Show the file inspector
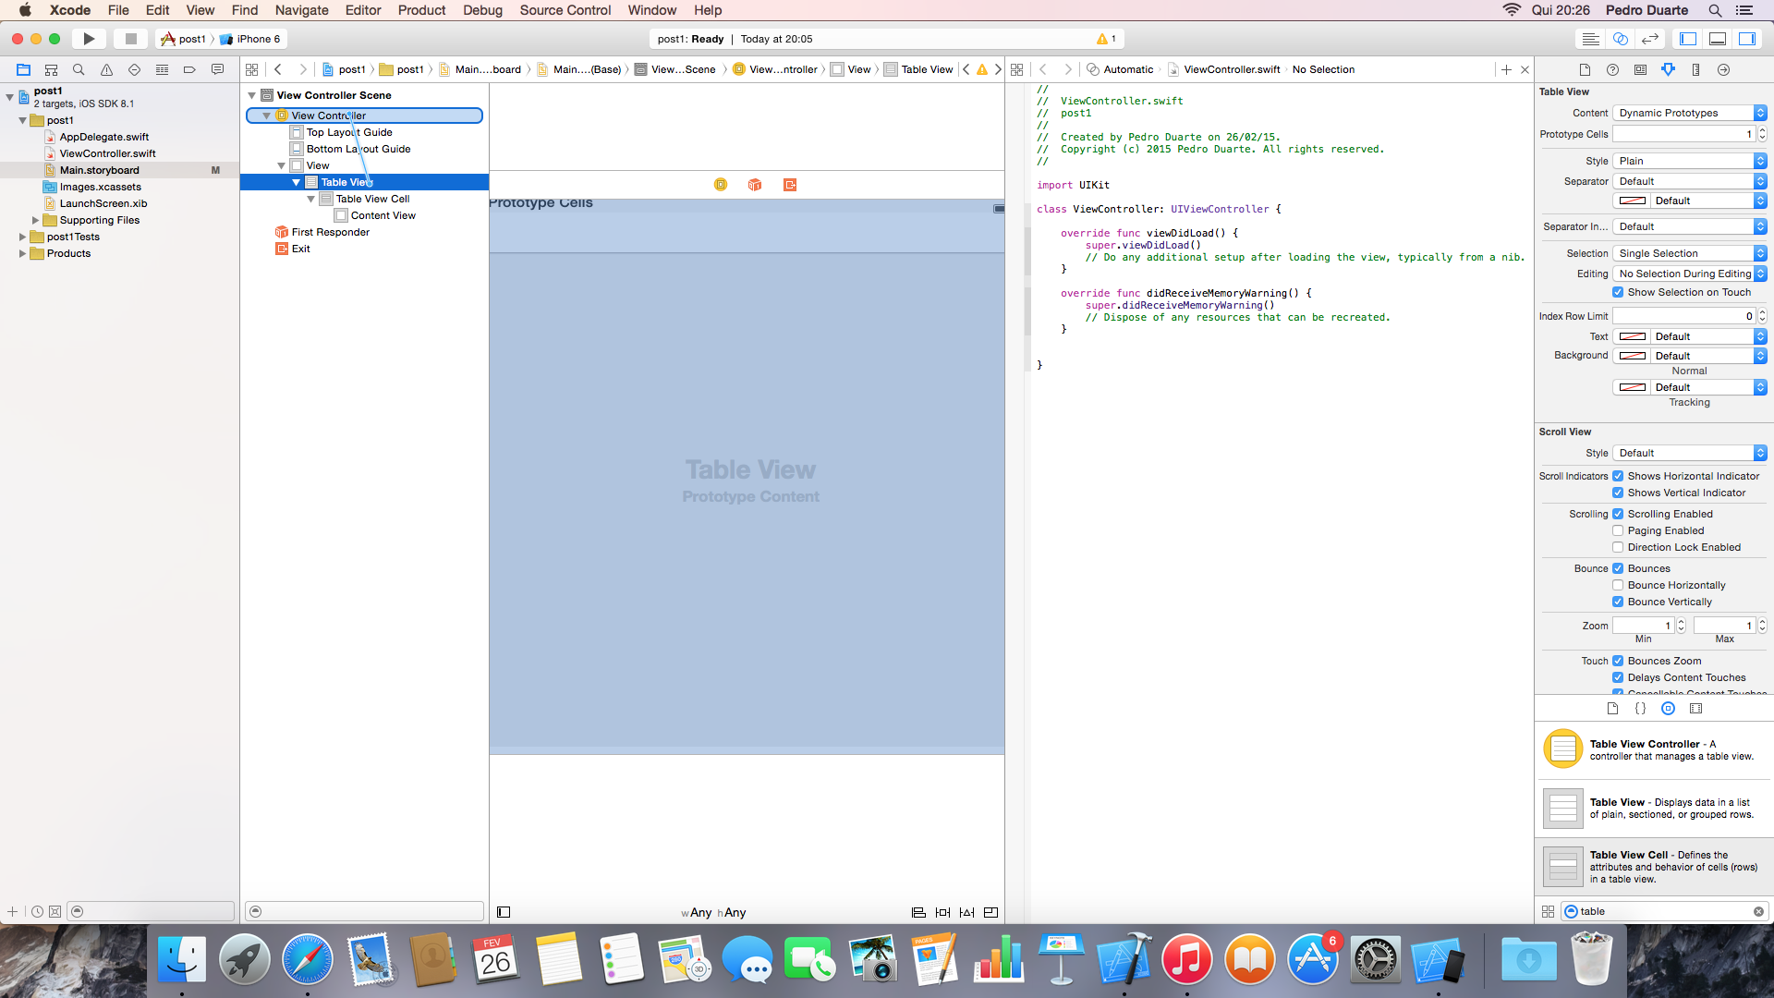 tap(1585, 69)
